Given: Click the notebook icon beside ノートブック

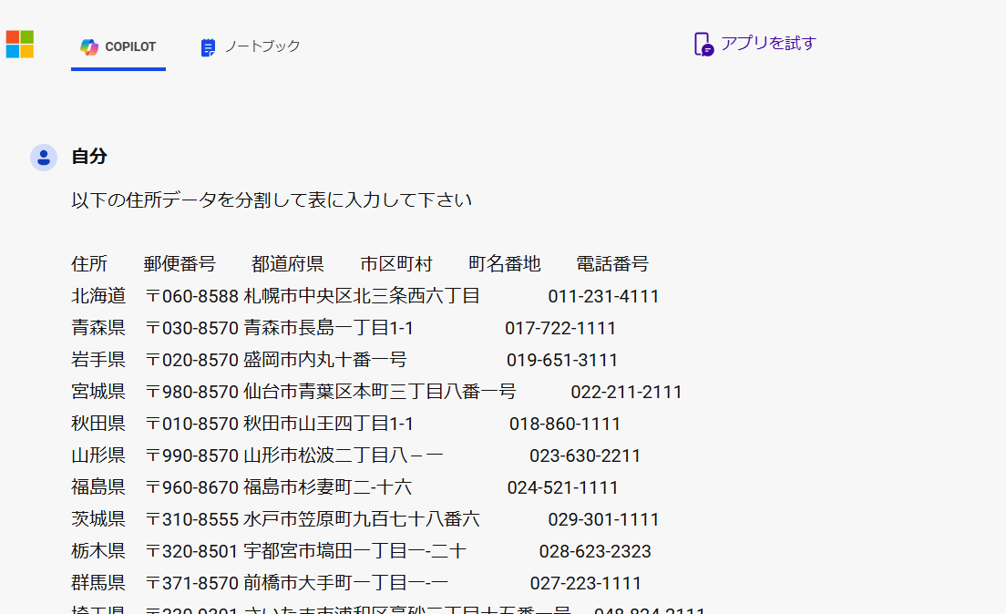Looking at the screenshot, I should pyautogui.click(x=208, y=47).
